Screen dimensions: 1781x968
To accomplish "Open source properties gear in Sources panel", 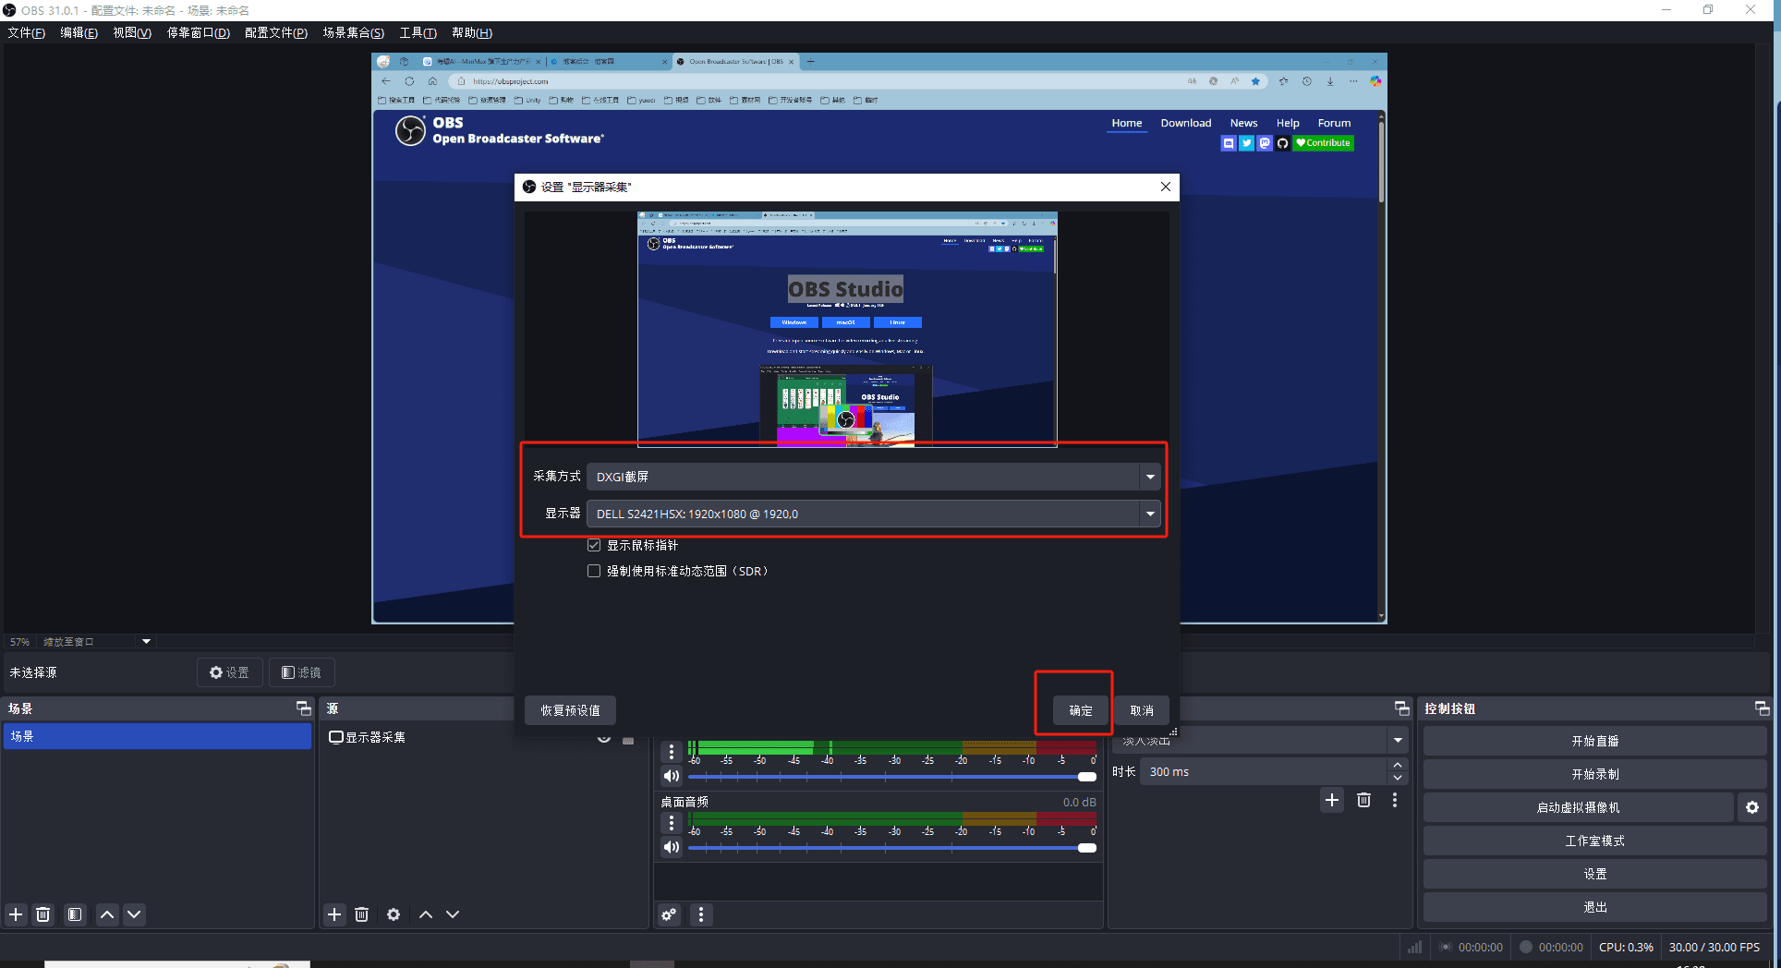I will 394,914.
